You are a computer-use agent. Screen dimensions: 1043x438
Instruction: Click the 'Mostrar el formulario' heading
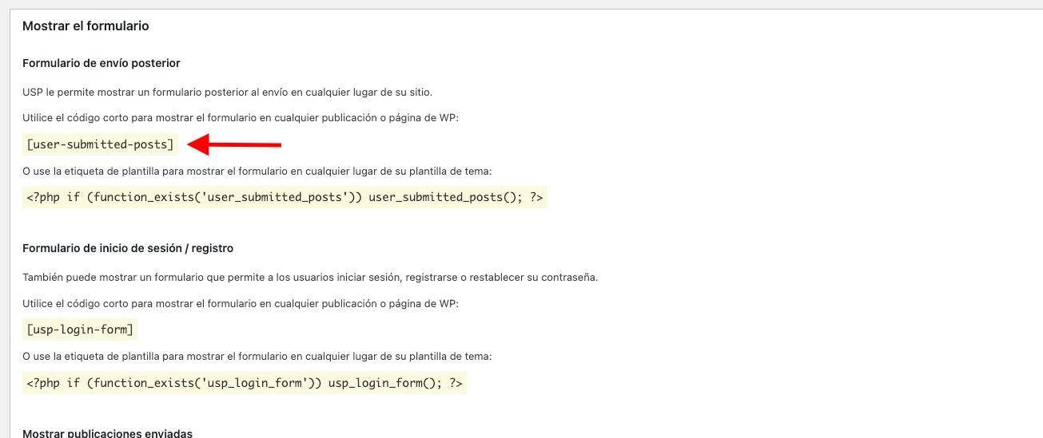86,26
